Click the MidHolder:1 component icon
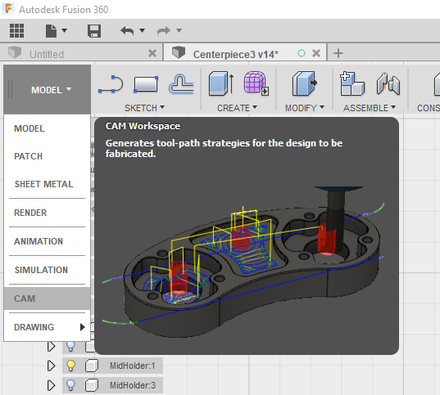 (x=91, y=366)
